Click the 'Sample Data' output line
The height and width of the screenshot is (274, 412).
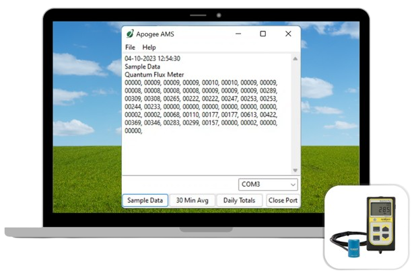point(143,66)
